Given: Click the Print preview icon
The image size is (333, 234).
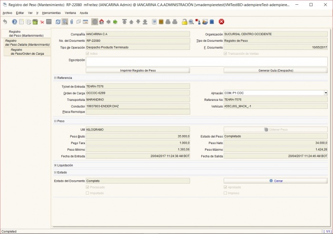Looking at the screenshot, I should click(168, 22).
